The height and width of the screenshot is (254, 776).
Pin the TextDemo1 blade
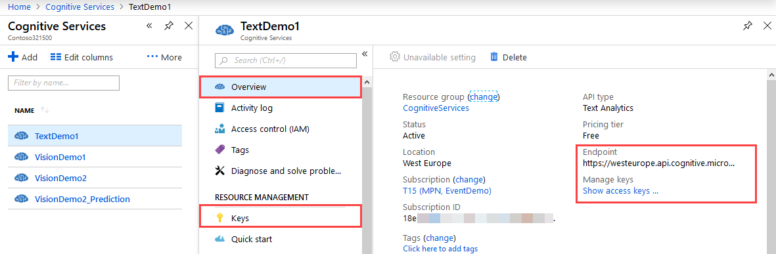click(x=748, y=26)
